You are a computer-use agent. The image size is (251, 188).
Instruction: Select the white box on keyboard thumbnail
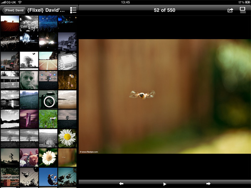(67, 61)
